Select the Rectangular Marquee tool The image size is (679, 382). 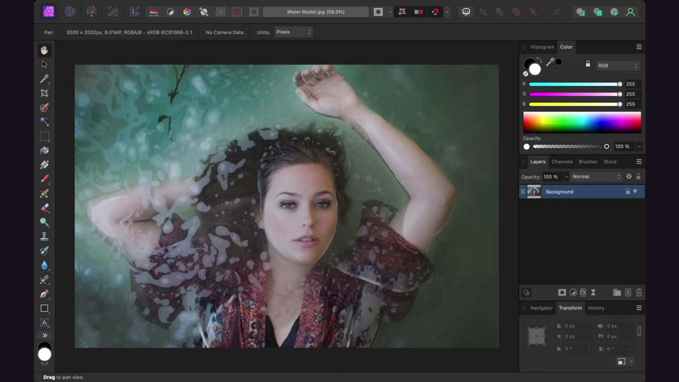[44, 136]
